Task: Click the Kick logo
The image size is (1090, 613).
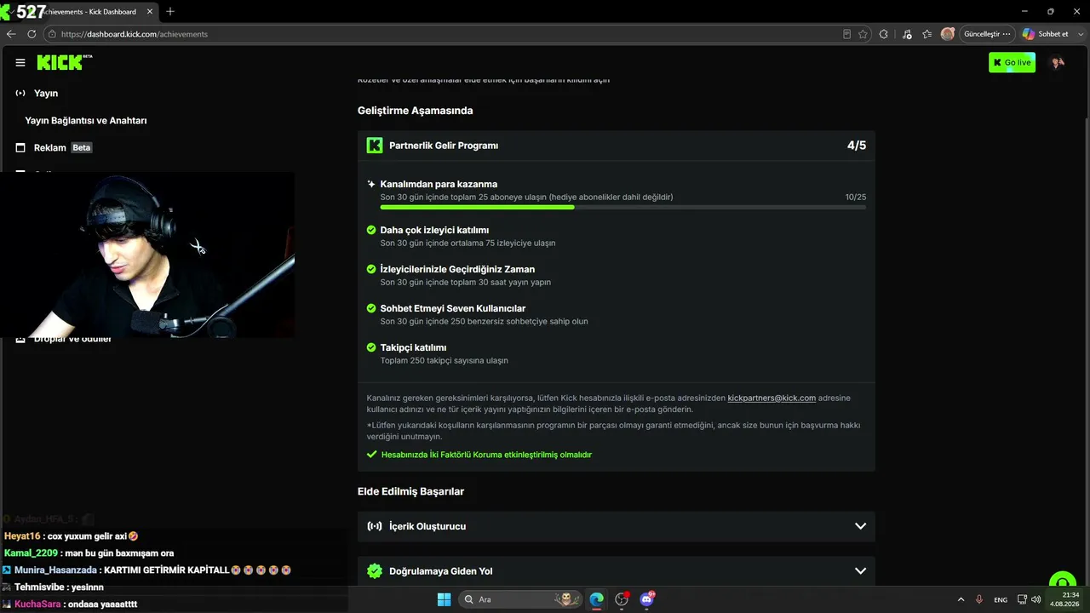Action: 65,62
